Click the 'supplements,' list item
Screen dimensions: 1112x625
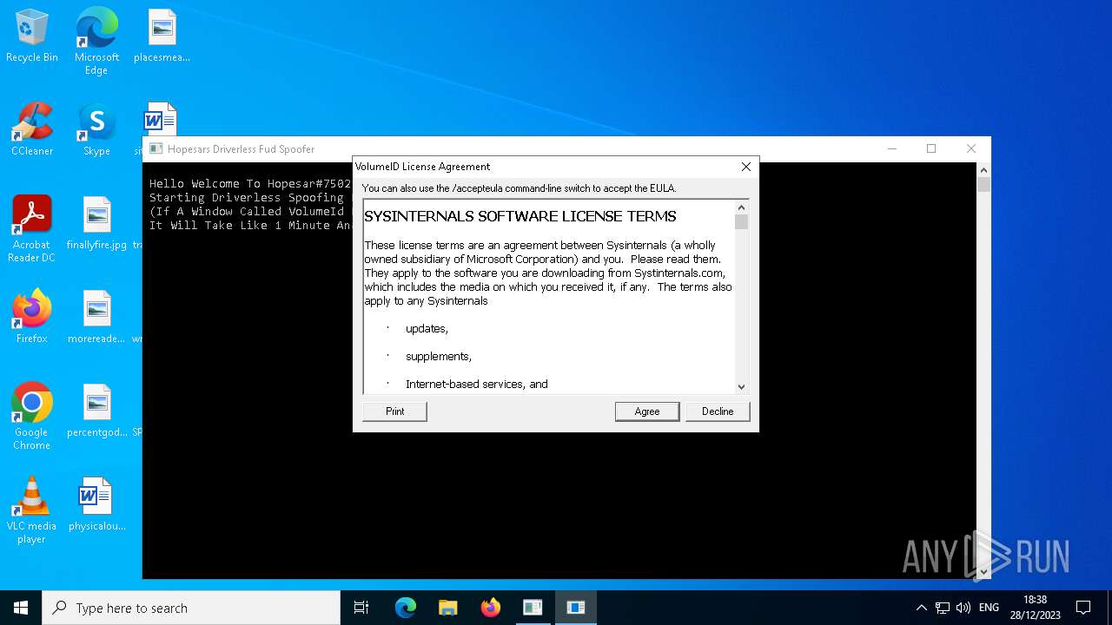click(439, 357)
